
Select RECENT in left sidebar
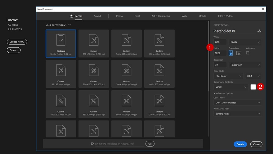click(x=13, y=20)
